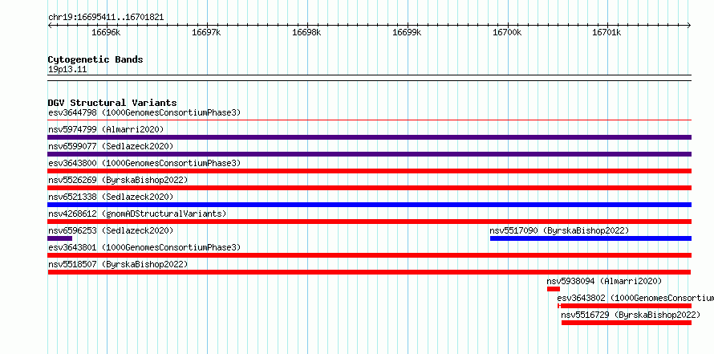Click the Cytogenetic Bands track title
The image size is (714, 354).
(95, 59)
